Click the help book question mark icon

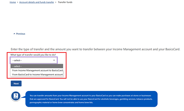(x=16, y=96)
